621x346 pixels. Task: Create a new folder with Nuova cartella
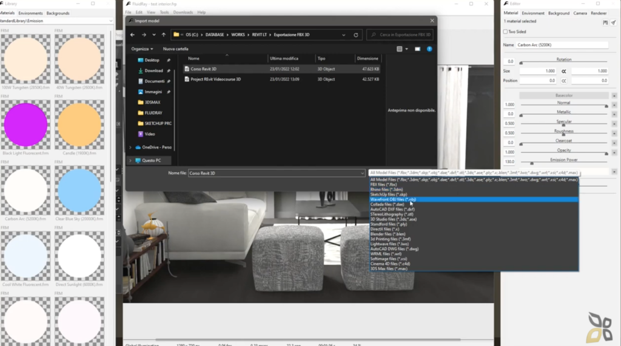pos(175,49)
